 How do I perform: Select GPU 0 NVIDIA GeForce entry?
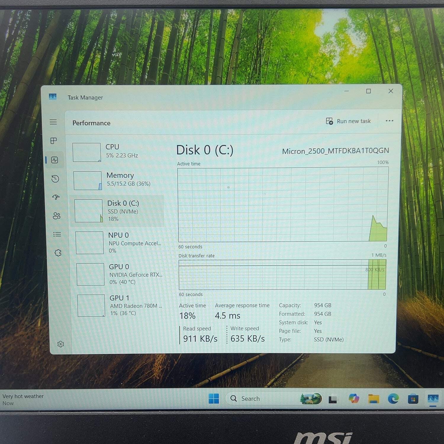(120, 274)
